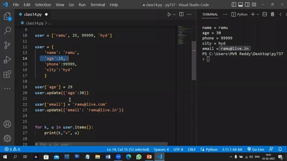Show hidden system tray icons chevron
The height and width of the screenshot is (161, 287).
[231, 157]
